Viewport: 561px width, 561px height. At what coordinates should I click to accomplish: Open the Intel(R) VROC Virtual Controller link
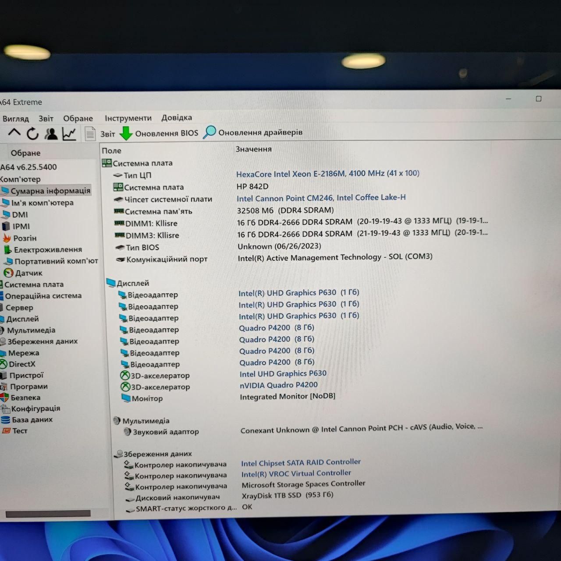click(296, 473)
